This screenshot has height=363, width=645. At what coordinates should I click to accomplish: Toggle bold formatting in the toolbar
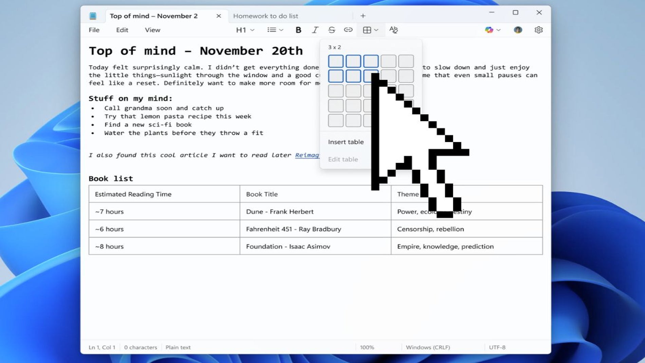tap(298, 30)
